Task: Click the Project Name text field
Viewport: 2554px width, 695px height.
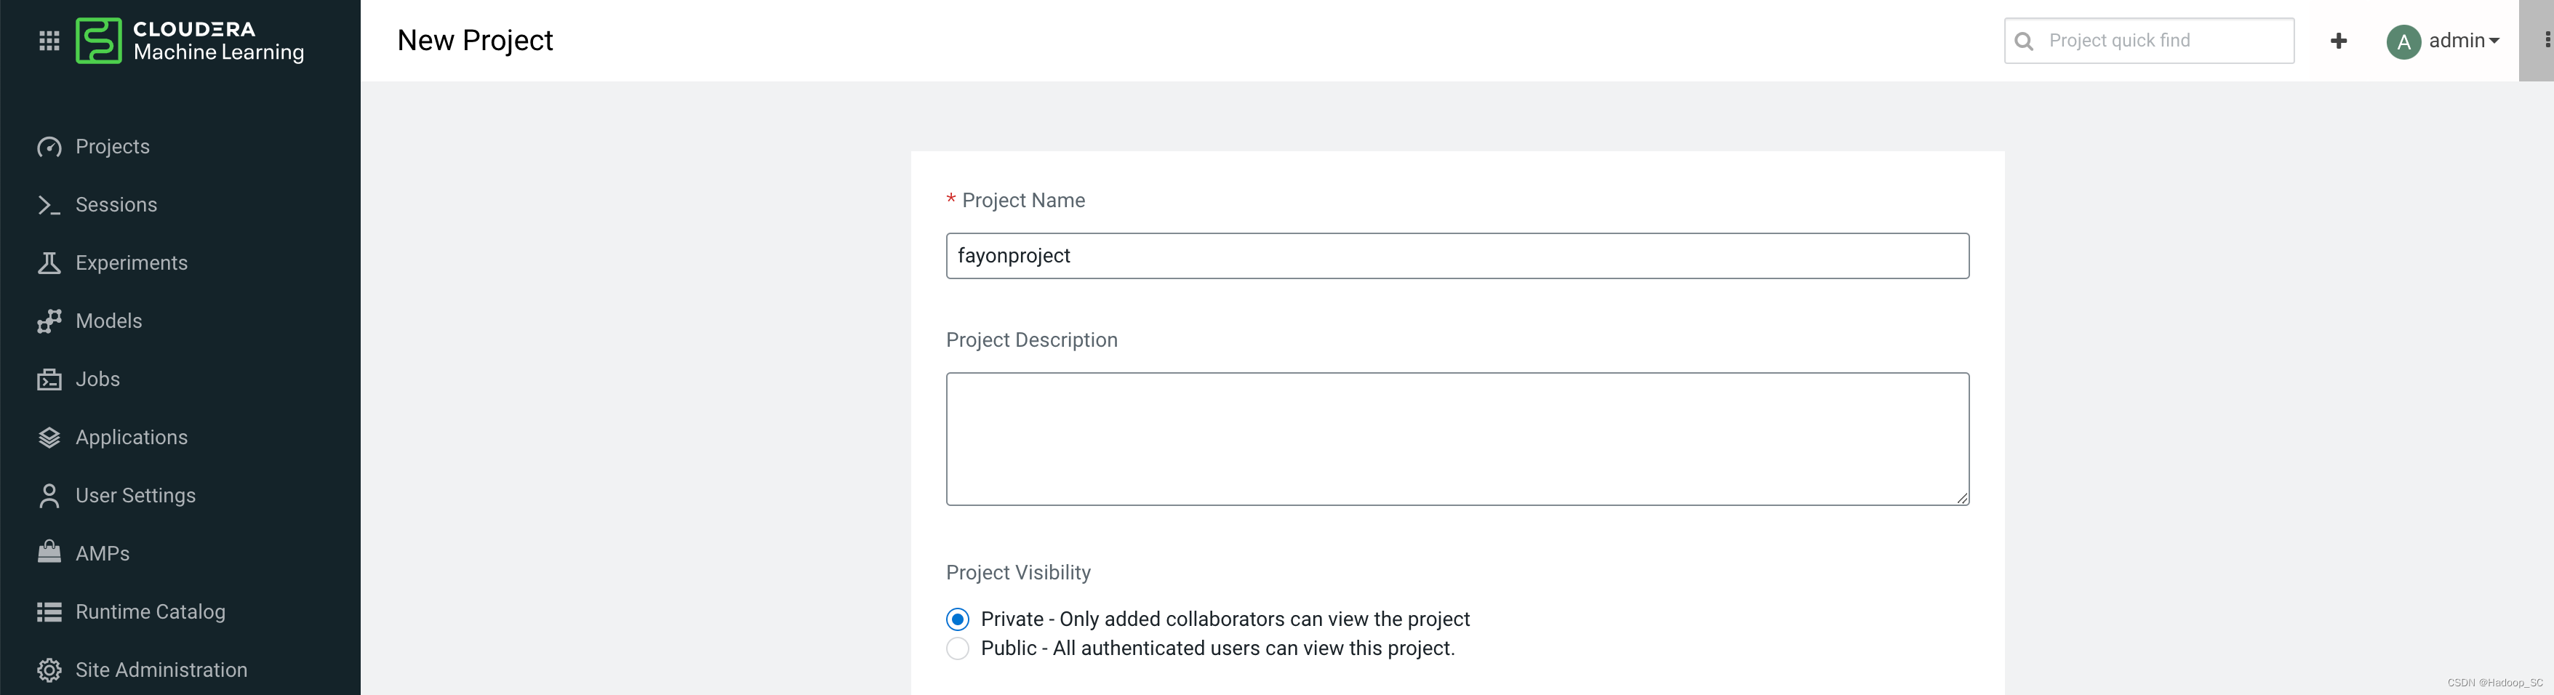Action: 1457,256
